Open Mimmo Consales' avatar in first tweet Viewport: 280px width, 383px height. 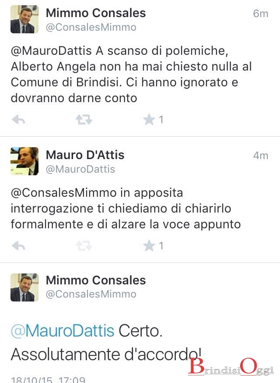(24, 19)
